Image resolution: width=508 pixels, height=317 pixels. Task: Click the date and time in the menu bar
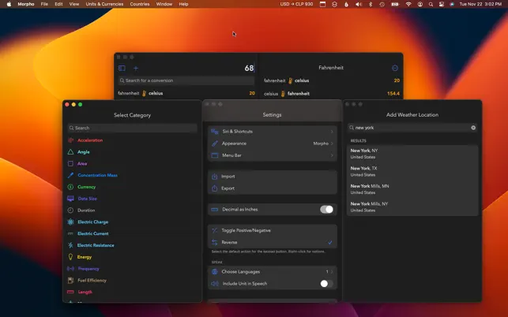tap(480, 4)
